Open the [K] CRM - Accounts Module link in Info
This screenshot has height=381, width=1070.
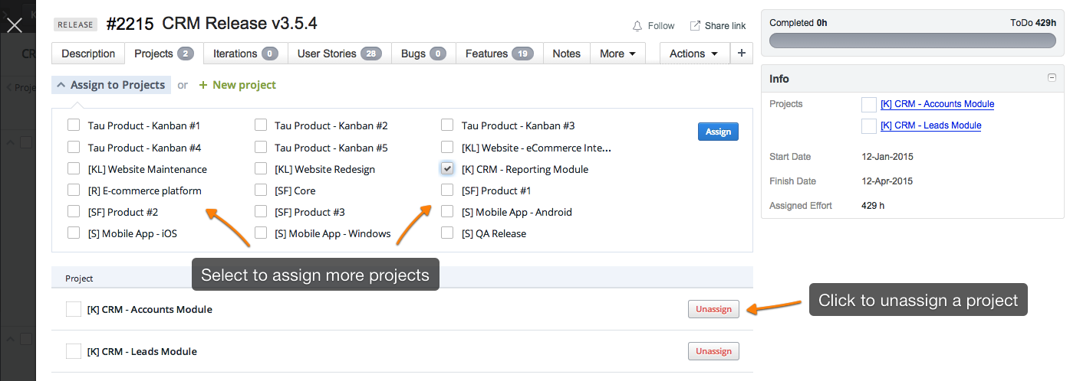pyautogui.click(x=937, y=104)
